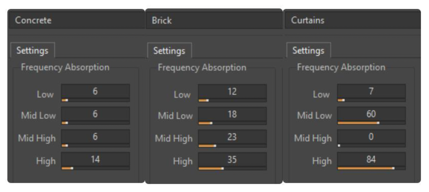Click Curtains Mid High value 0
The image size is (429, 192).
pyautogui.click(x=371, y=137)
